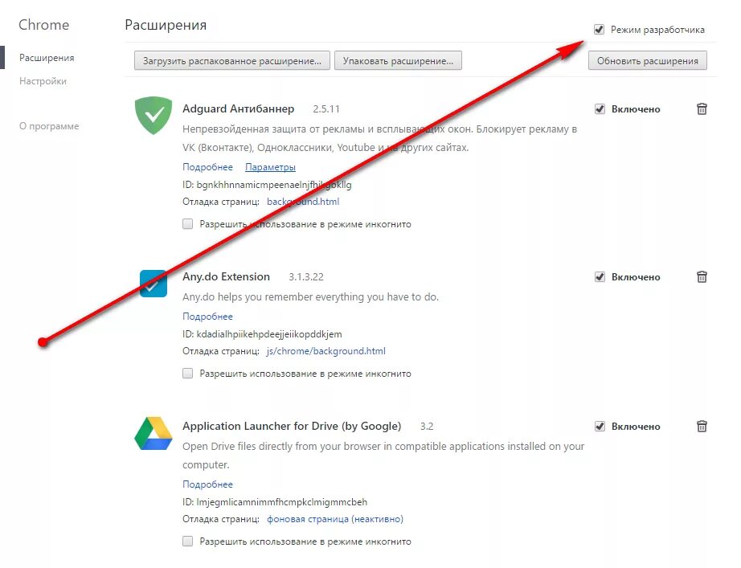Delete Adguard extension with trash icon
The width and height of the screenshot is (741, 568).
click(702, 109)
